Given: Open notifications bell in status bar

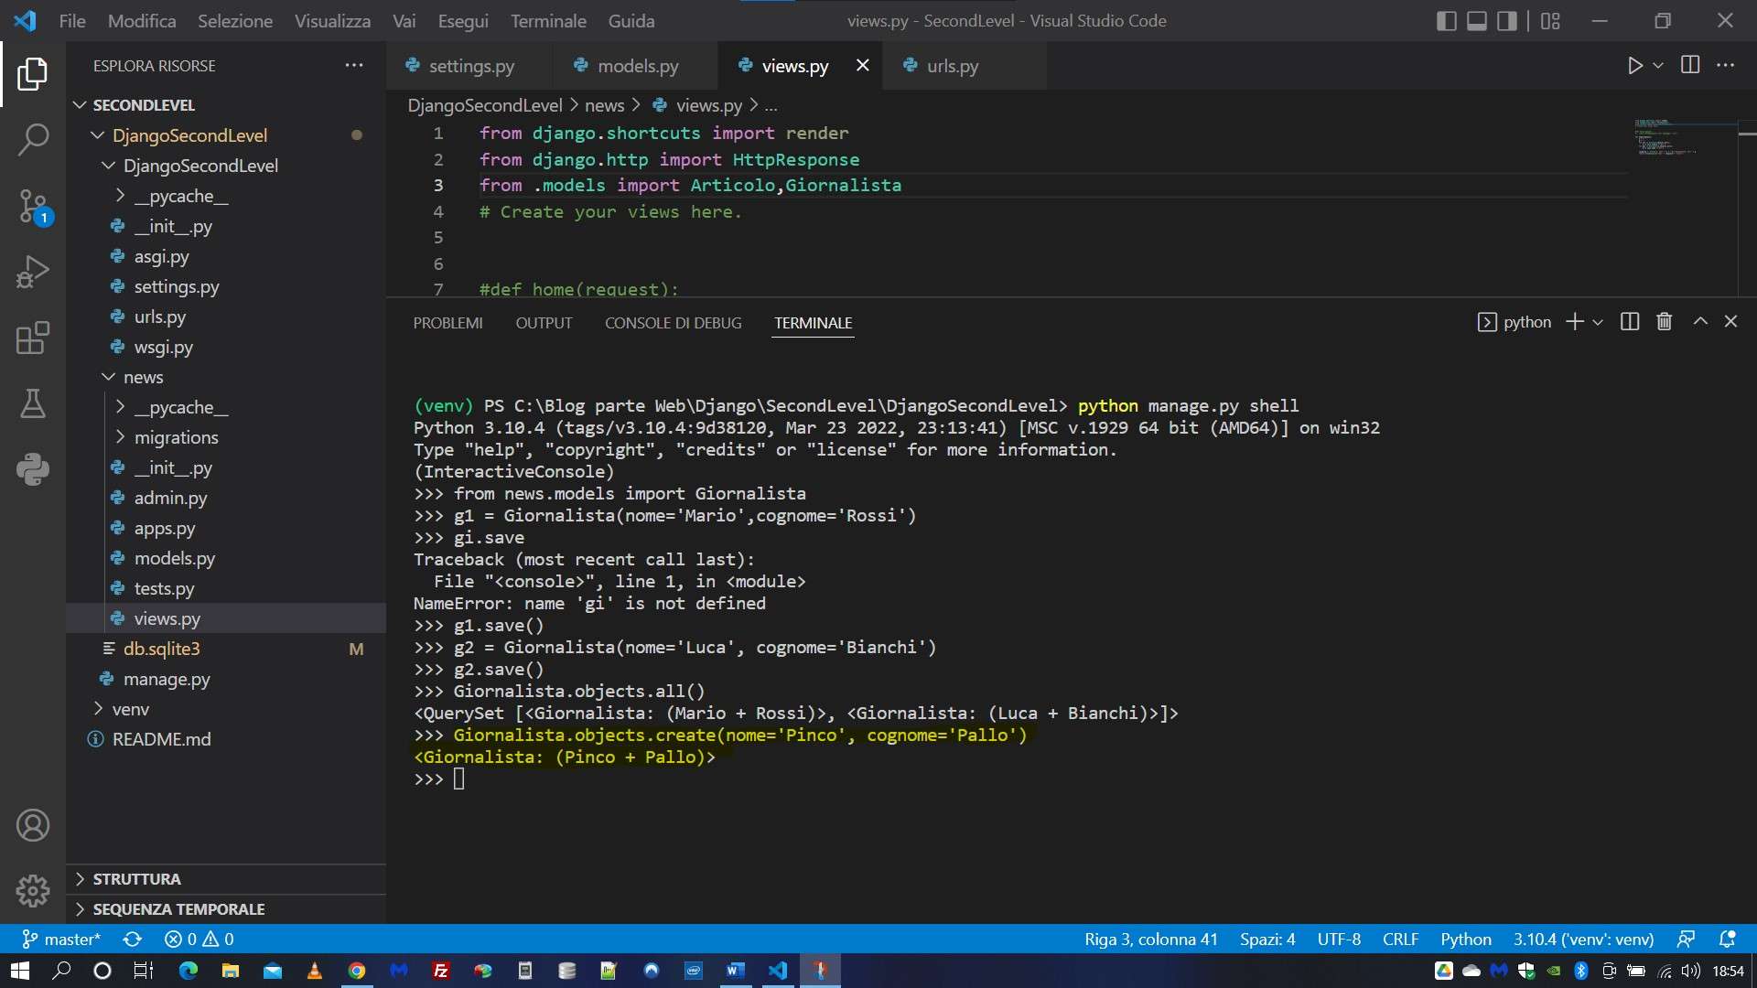Looking at the screenshot, I should 1727,939.
